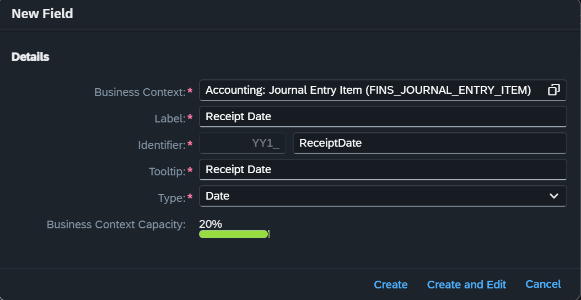Click the disabled YY1_ prefix field
This screenshot has height=300, width=581.
tap(243, 143)
